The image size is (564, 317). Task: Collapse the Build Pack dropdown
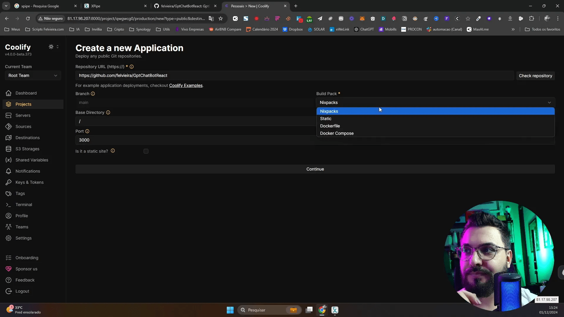point(435,102)
